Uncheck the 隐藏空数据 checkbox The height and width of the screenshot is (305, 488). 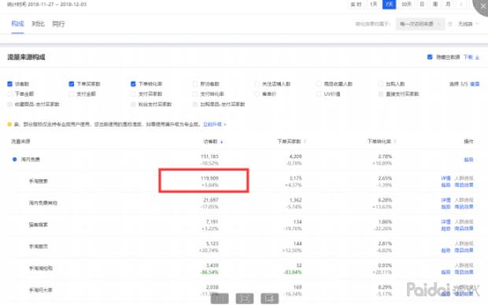[430, 57]
